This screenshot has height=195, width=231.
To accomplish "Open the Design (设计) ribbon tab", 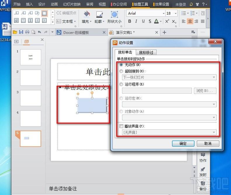I will pyautogui.click(x=42, y=4).
